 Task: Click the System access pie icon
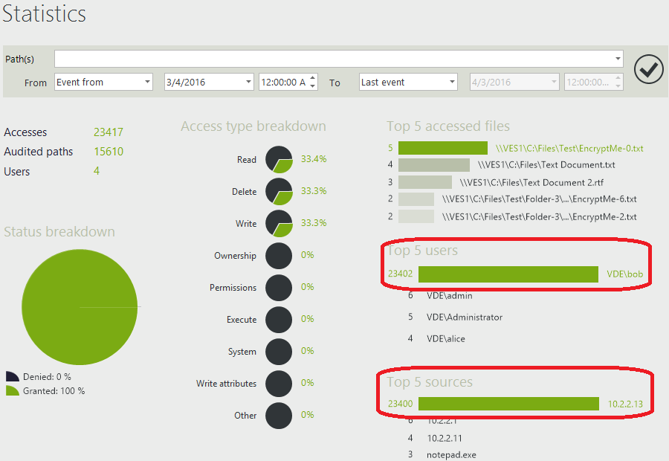click(279, 352)
